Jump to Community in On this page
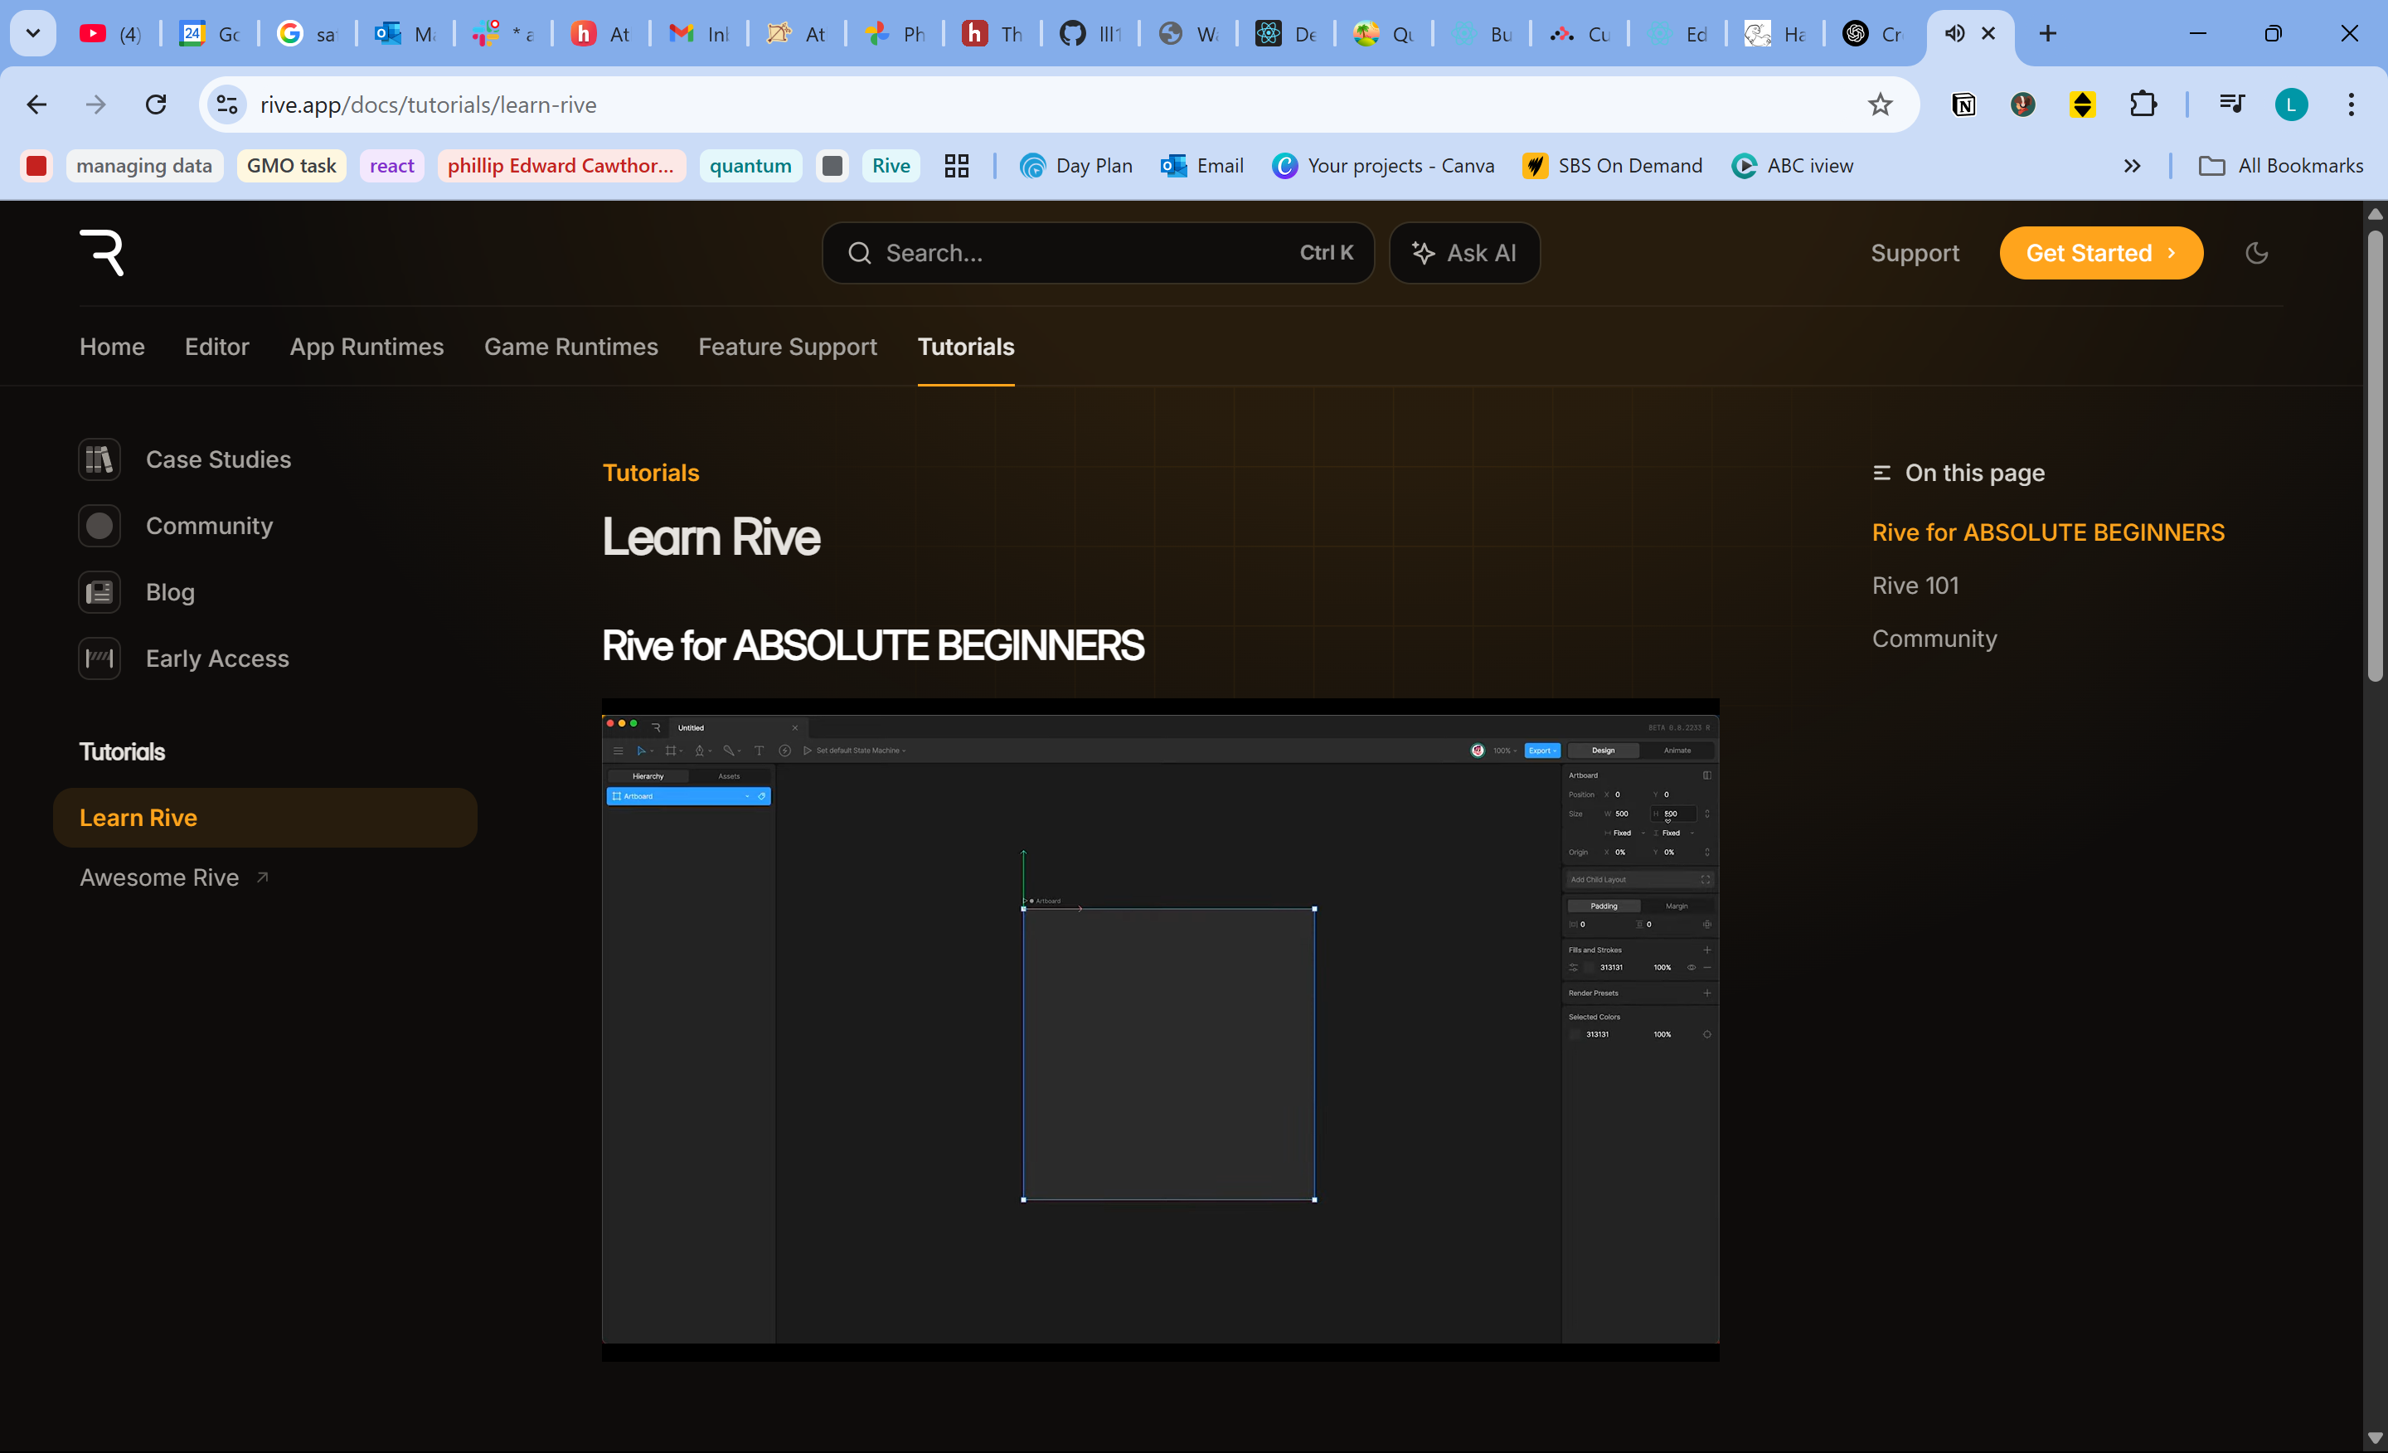Screen dimensions: 2388x1453 [1934, 639]
